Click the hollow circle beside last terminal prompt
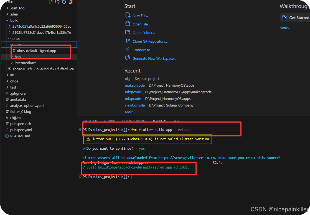The image size is (310, 215). [x=80, y=177]
